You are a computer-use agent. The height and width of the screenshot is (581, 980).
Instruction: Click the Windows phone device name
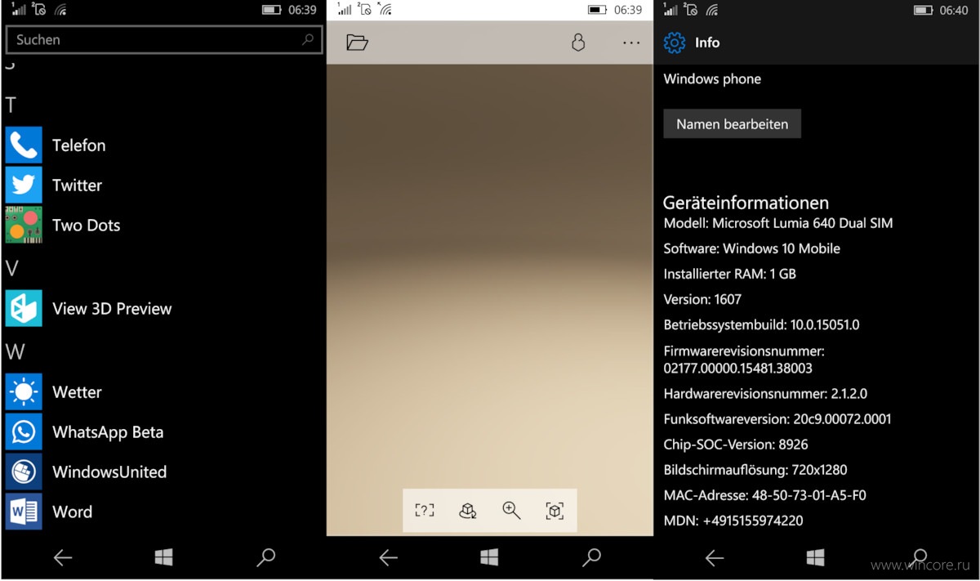pyautogui.click(x=712, y=79)
